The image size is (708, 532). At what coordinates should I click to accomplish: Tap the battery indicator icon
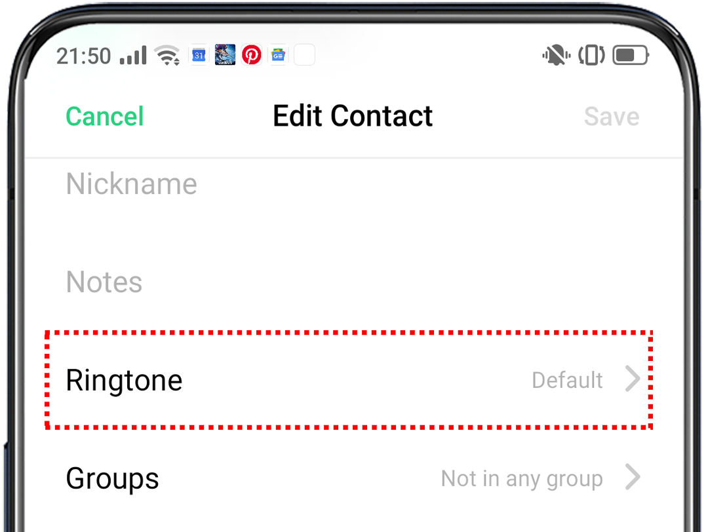tap(631, 56)
